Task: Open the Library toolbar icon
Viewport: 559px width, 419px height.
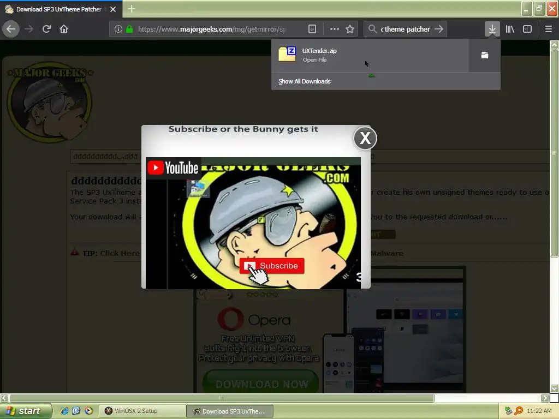Action: 510,29
